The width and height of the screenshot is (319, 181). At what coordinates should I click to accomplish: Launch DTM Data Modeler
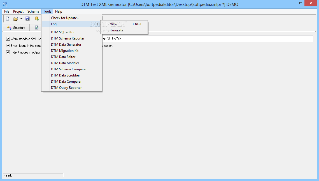coord(72,63)
